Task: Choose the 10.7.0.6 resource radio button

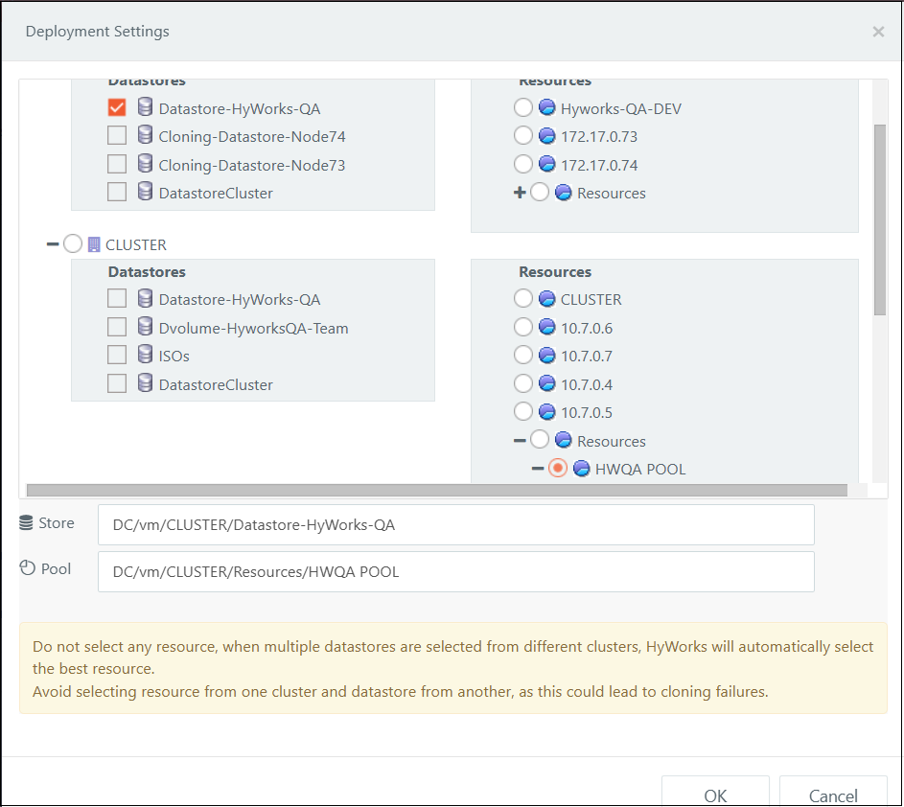Action: [x=522, y=327]
